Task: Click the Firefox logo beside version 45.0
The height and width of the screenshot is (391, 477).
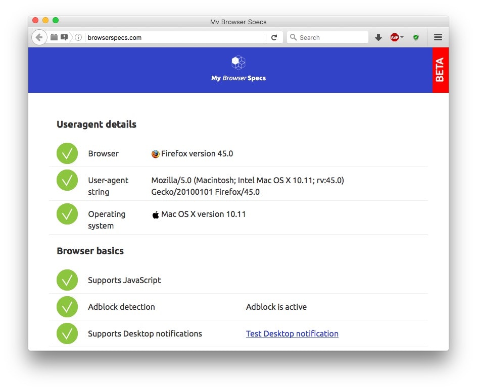Action: point(155,153)
